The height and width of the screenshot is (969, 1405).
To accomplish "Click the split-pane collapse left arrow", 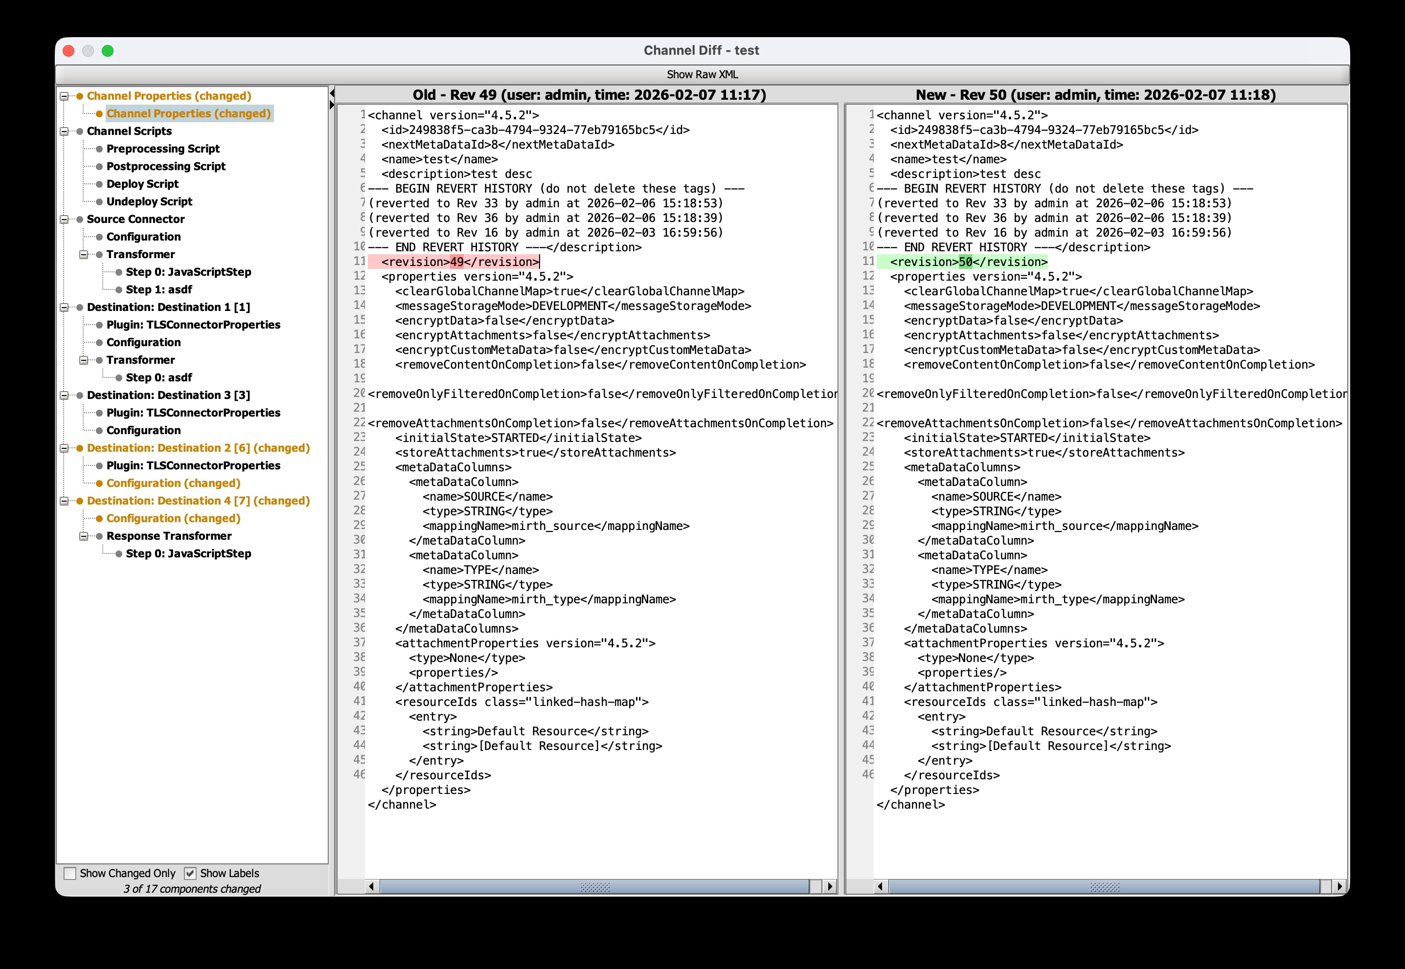I will (x=332, y=93).
